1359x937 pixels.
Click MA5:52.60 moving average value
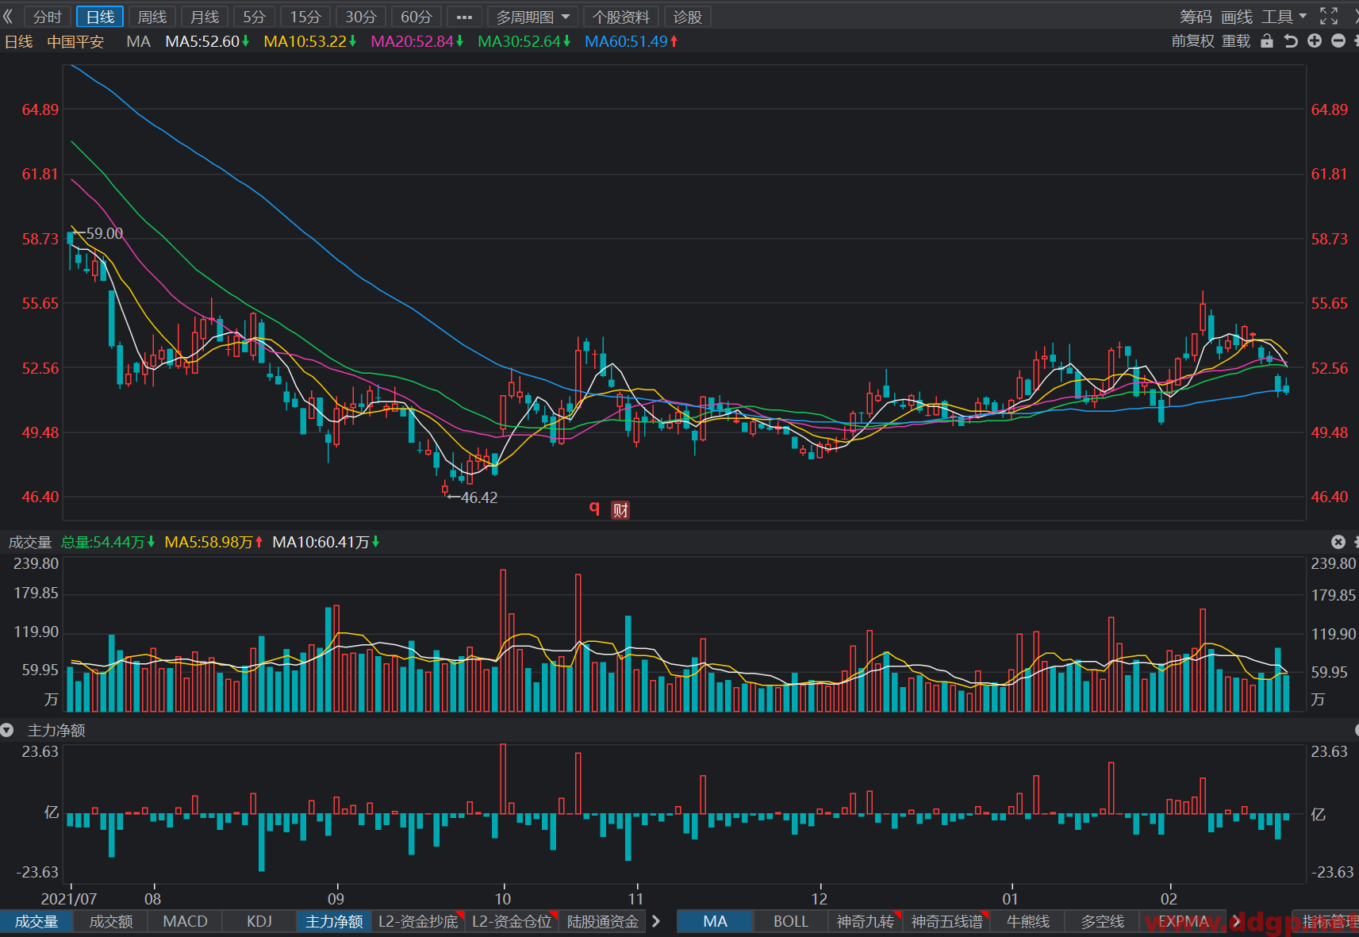[x=207, y=41]
